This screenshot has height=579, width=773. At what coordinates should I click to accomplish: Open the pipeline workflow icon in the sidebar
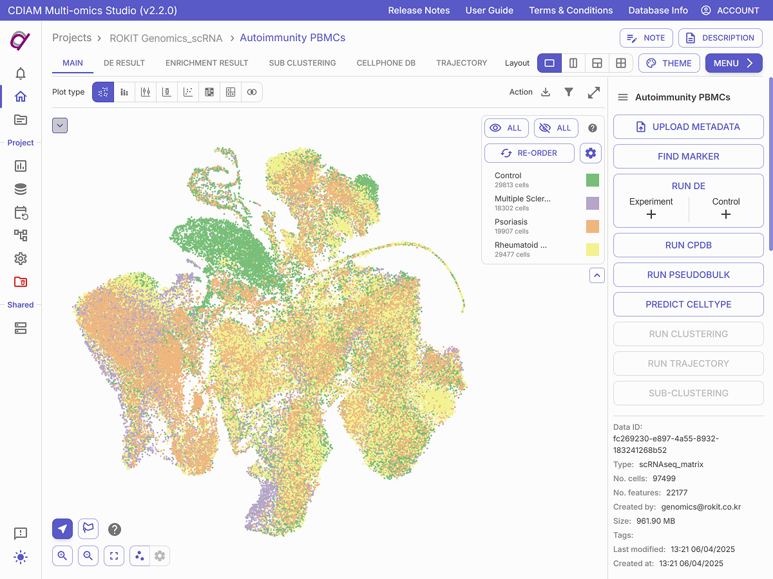tap(21, 235)
